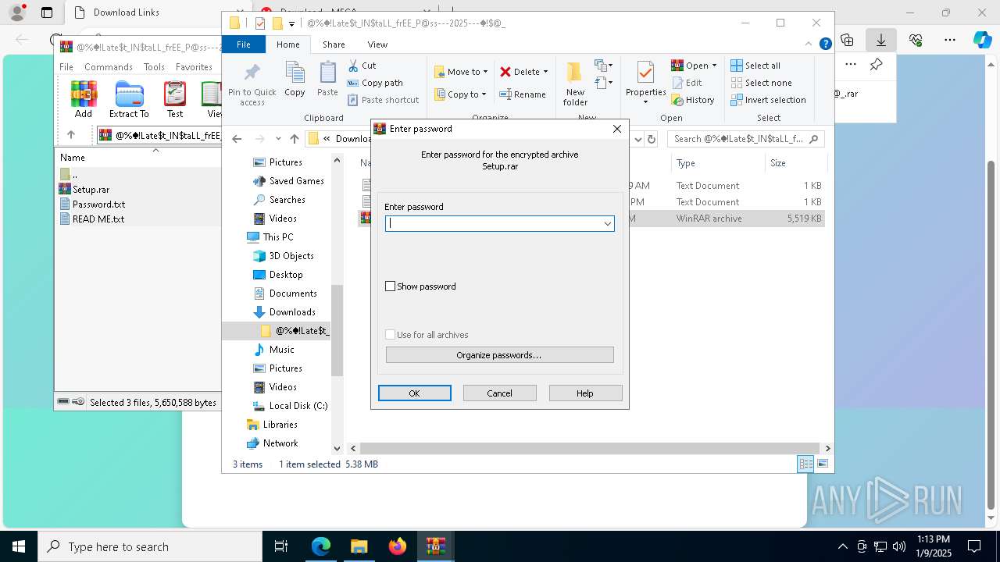Click Paste shortcut in Explorer ribbon
The height and width of the screenshot is (562, 1000).
click(384, 100)
